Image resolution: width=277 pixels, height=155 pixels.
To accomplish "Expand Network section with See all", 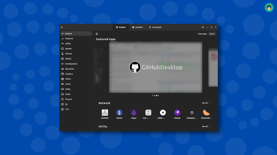I will click(206, 103).
